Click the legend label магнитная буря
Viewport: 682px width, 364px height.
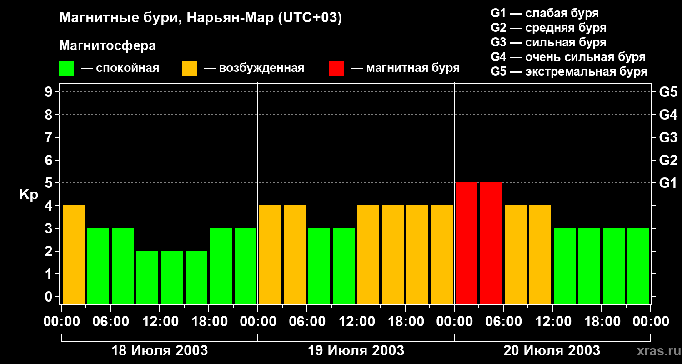tap(413, 69)
